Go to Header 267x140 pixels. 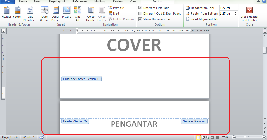tap(91, 14)
